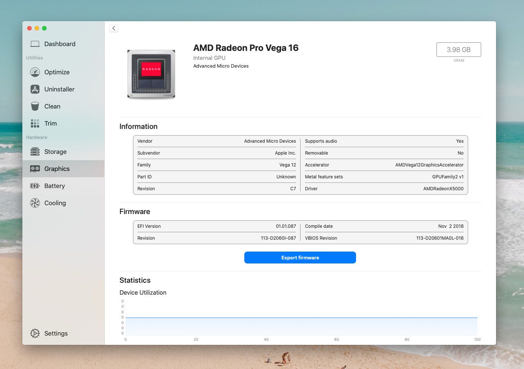Click the Uninstaller app icon
This screenshot has height=369, width=524.
coord(35,89)
